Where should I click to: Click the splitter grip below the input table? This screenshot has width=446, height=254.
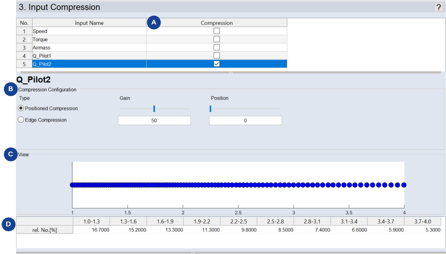230,73
